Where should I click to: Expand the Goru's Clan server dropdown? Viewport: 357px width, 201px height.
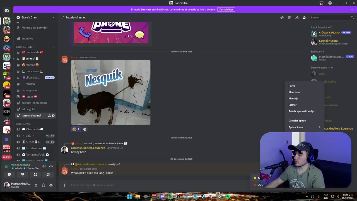[53, 17]
